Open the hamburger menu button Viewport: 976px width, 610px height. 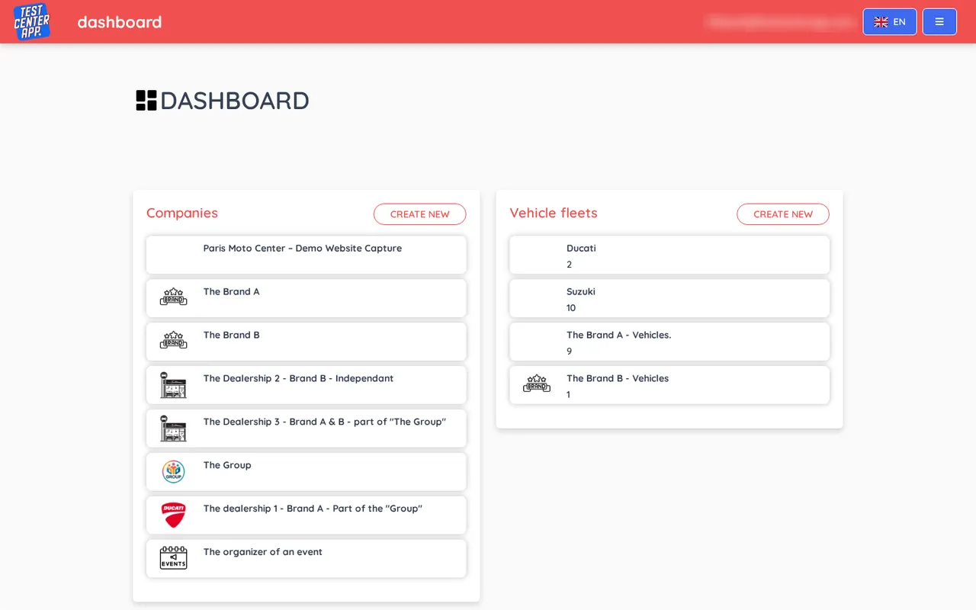939,21
